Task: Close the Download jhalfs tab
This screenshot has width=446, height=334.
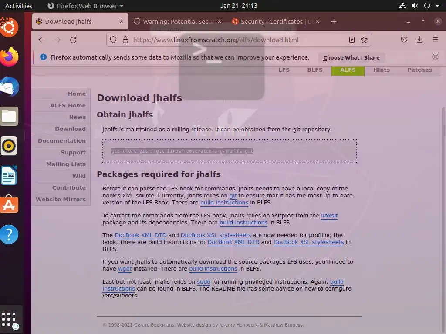Action: pos(122,22)
